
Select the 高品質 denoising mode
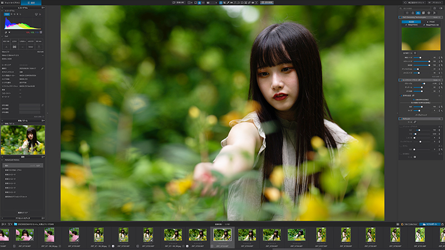(x=411, y=22)
